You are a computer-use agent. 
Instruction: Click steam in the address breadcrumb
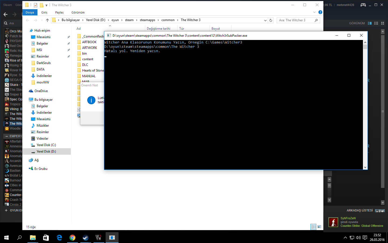click(129, 20)
